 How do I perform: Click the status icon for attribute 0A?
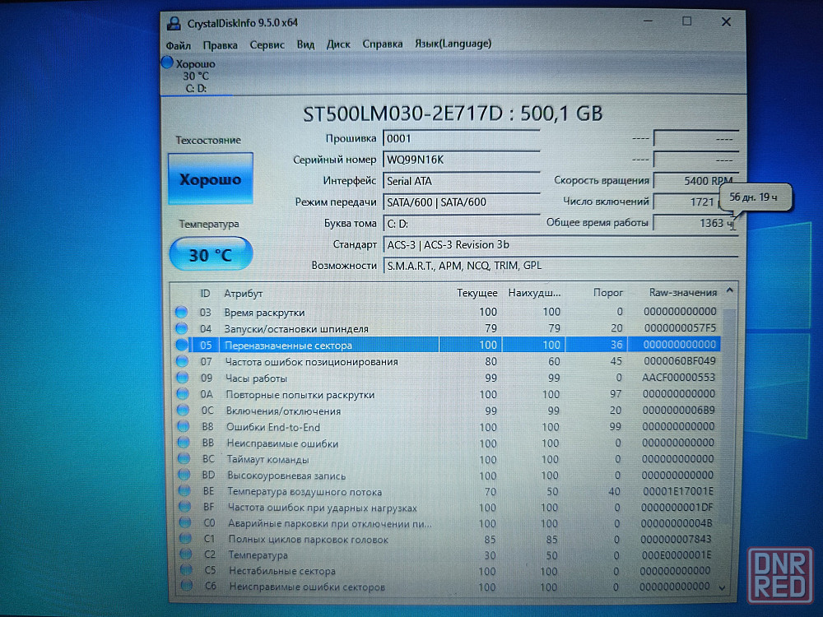[184, 393]
